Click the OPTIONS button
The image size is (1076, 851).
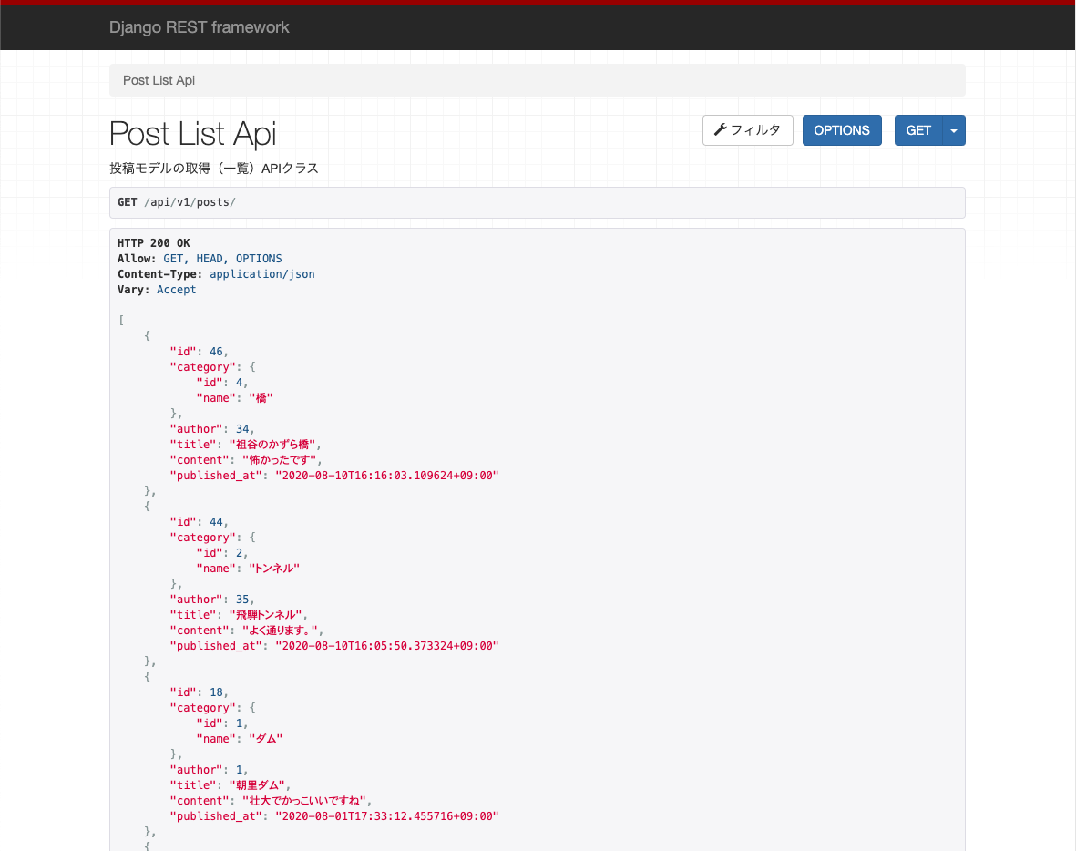[842, 130]
